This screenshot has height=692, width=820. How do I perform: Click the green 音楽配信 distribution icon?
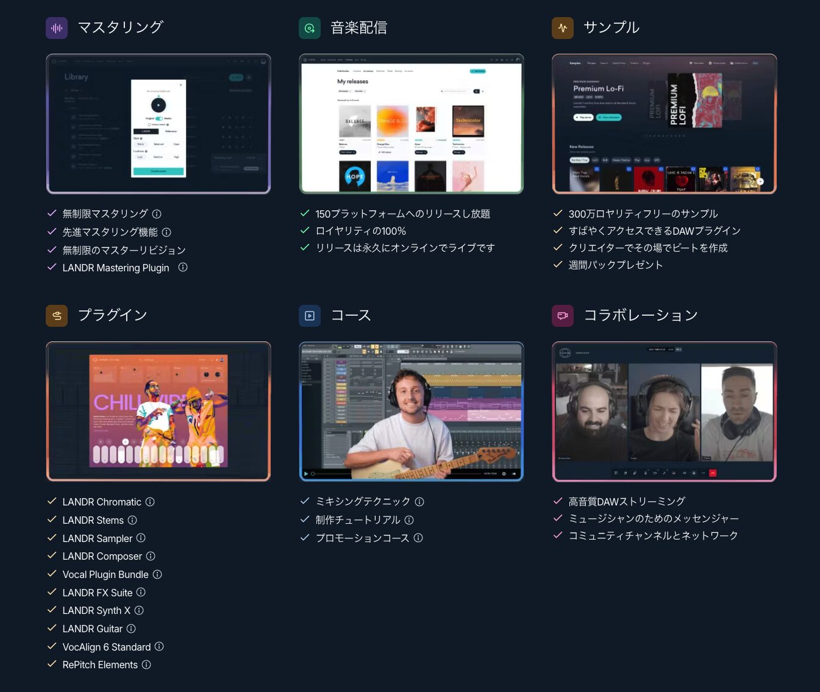click(x=310, y=28)
